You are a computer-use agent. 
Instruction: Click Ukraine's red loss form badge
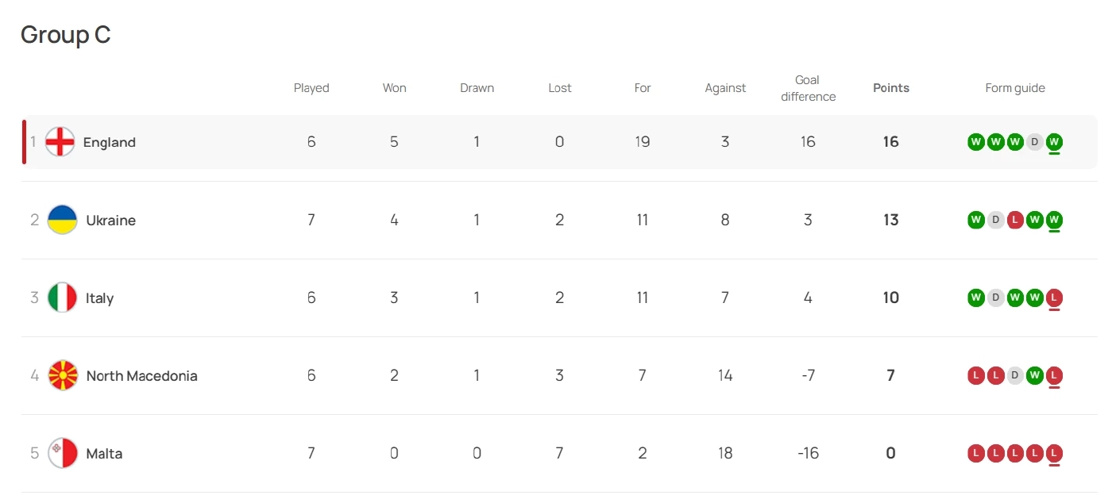1015,220
